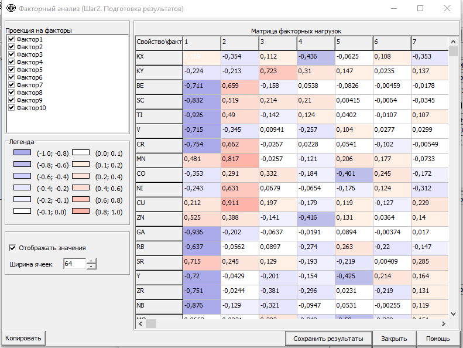Screen dimensions: 463x348
Task: Select column header 3 in matrix
Action: click(x=278, y=43)
